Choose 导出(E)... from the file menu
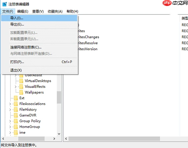This screenshot has height=148, width=188. tap(39, 25)
